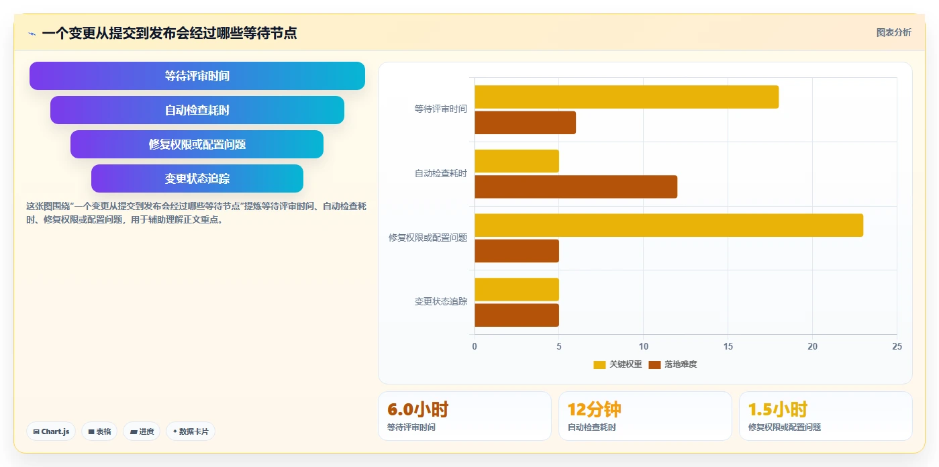Toggle the 关键权重 legend swatch
The width and height of the screenshot is (939, 467).
[599, 364]
